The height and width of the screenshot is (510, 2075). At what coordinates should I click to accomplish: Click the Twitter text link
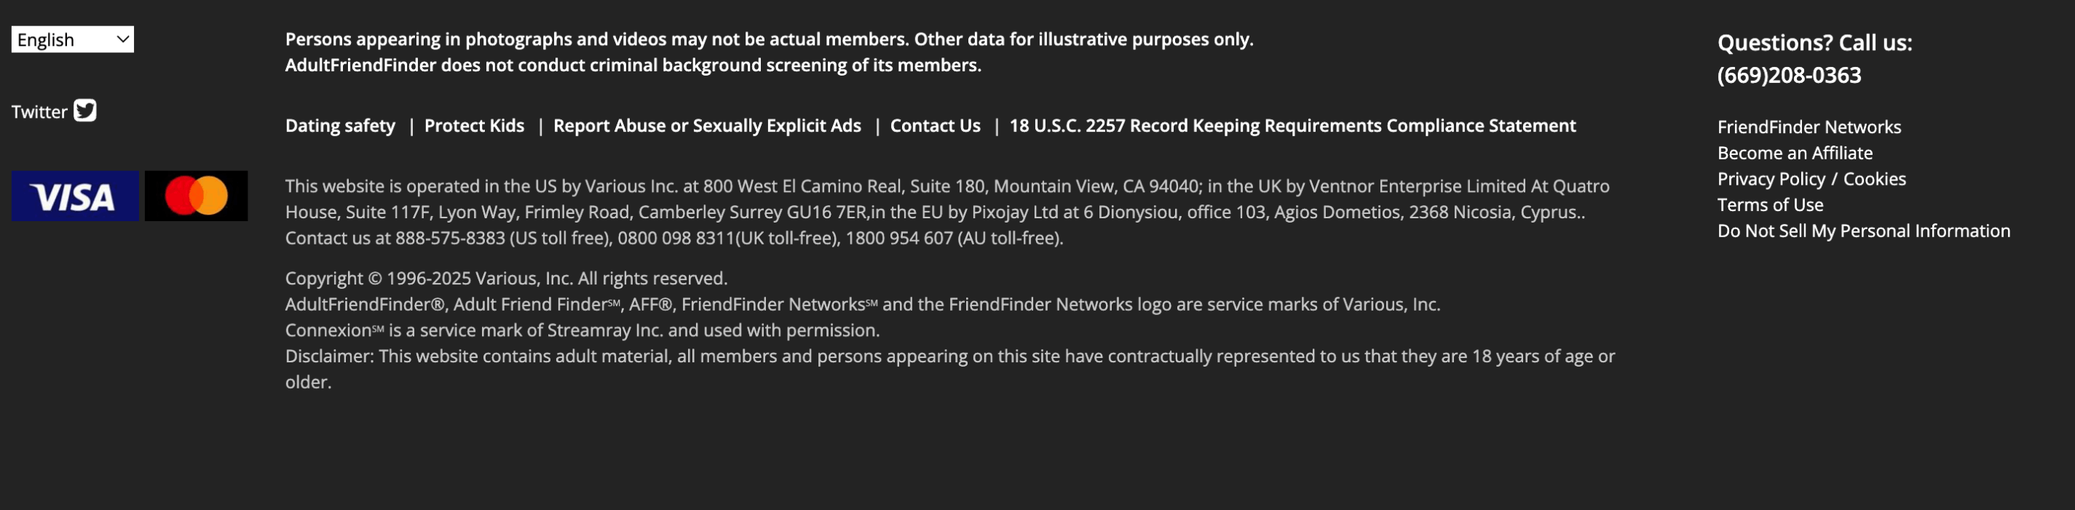point(39,112)
